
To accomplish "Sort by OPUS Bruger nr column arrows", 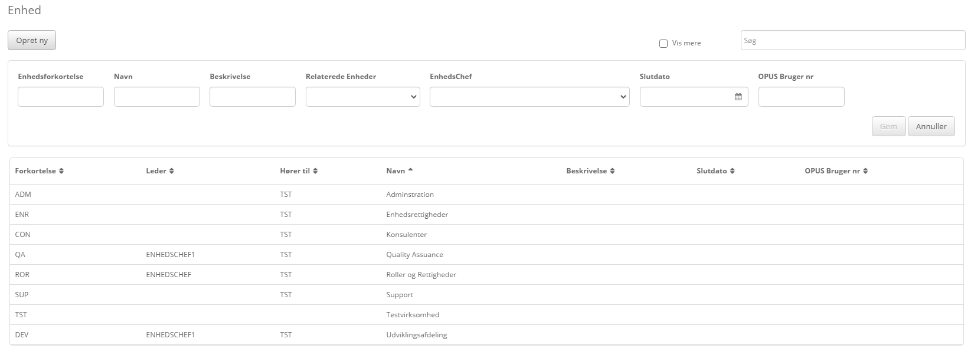I will click(865, 171).
